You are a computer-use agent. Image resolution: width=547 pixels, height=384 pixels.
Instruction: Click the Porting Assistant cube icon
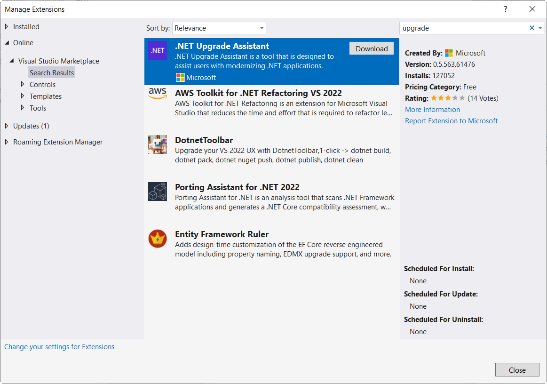[158, 192]
